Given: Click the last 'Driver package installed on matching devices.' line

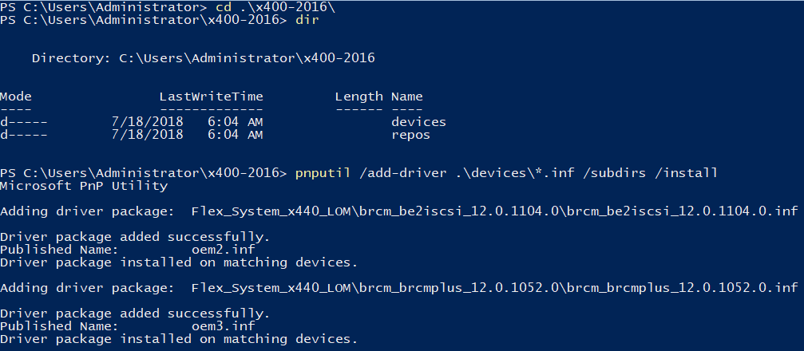Looking at the screenshot, I should pos(179,339).
